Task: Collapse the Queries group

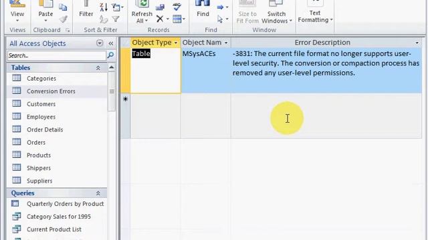Action: (x=98, y=193)
